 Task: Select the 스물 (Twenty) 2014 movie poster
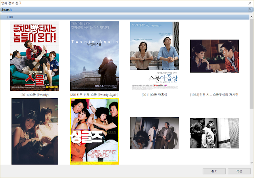[x=35, y=56]
